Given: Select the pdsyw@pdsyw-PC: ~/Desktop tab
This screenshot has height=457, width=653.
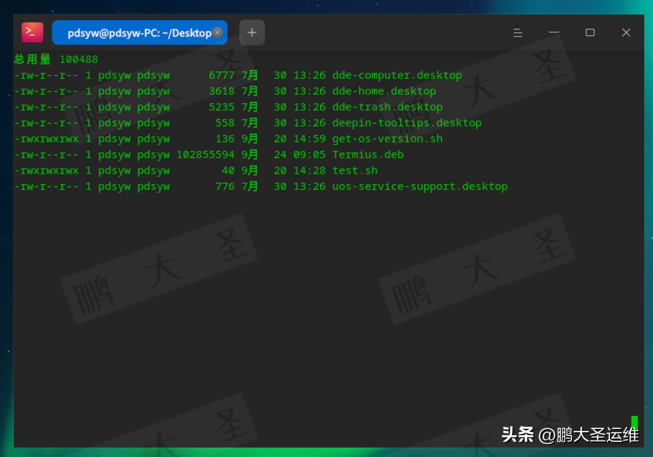Looking at the screenshot, I should coord(140,33).
